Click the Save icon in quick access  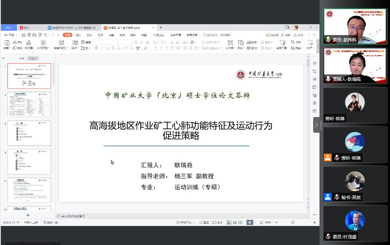[24, 35]
